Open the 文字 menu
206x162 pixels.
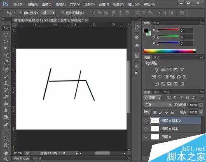coord(75,5)
